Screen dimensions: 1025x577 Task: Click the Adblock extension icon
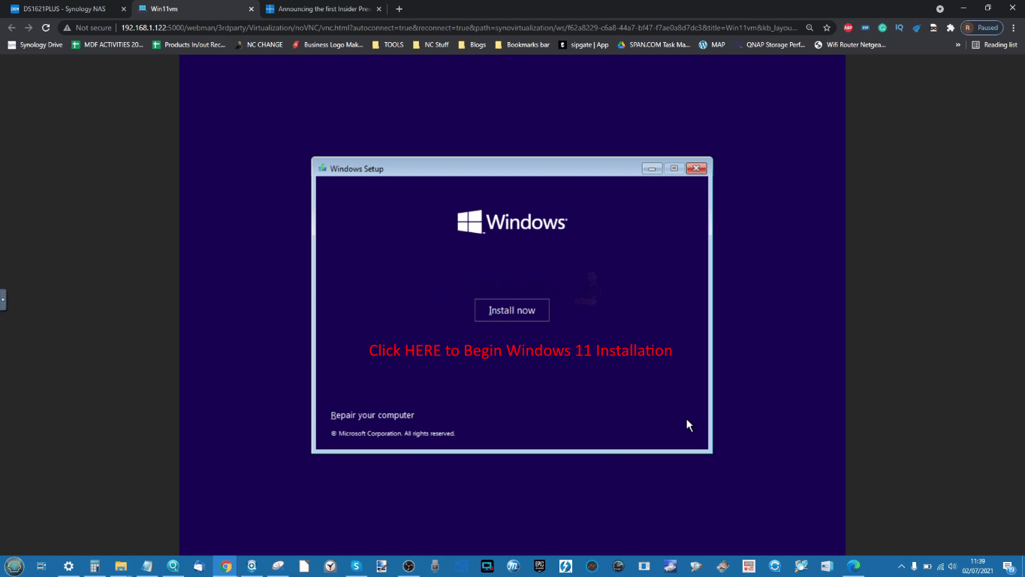(848, 26)
